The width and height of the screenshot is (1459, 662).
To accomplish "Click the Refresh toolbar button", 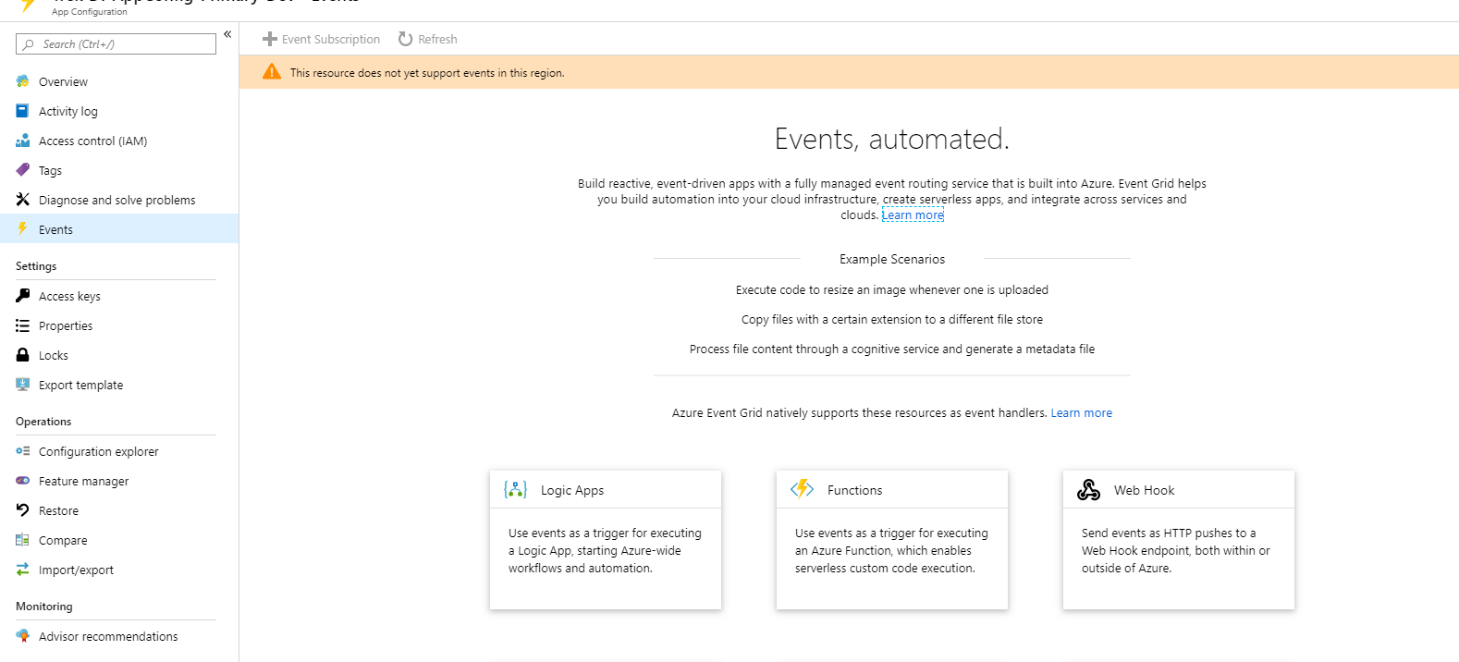I will 427,39.
